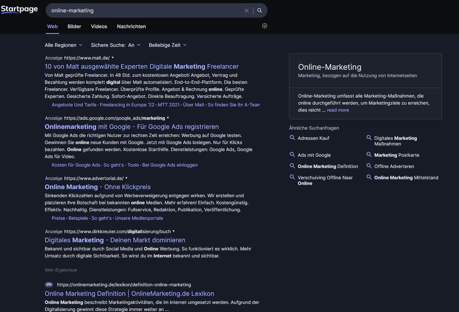Expand the ad arrow next to advertorial.de URL
The image size is (459, 312).
126,178
